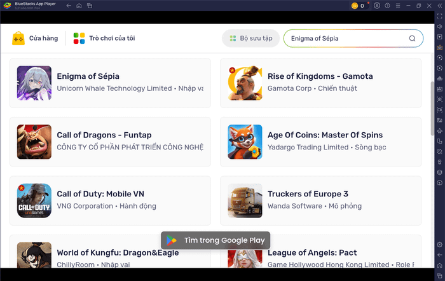Screen dimensions: 445x281
Task: Open World of Kungfu: Dragon&Eagle result
Action: [110, 252]
